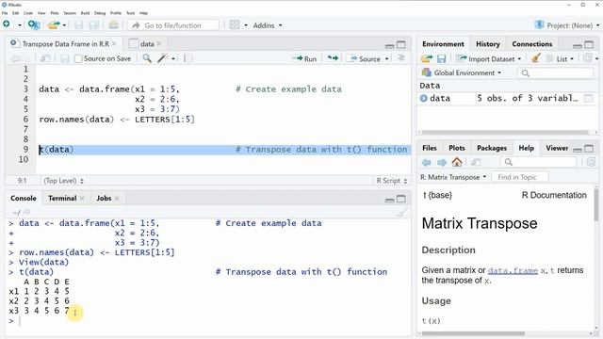The width and height of the screenshot is (603, 339).
Task: Close the Transpose Data Frame in R.R tab
Action: (114, 44)
